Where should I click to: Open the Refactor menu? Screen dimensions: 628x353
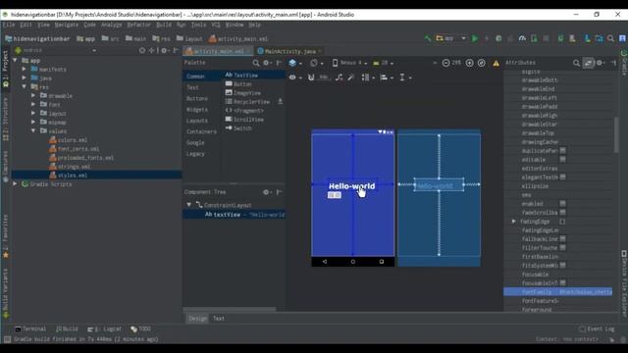[139, 25]
